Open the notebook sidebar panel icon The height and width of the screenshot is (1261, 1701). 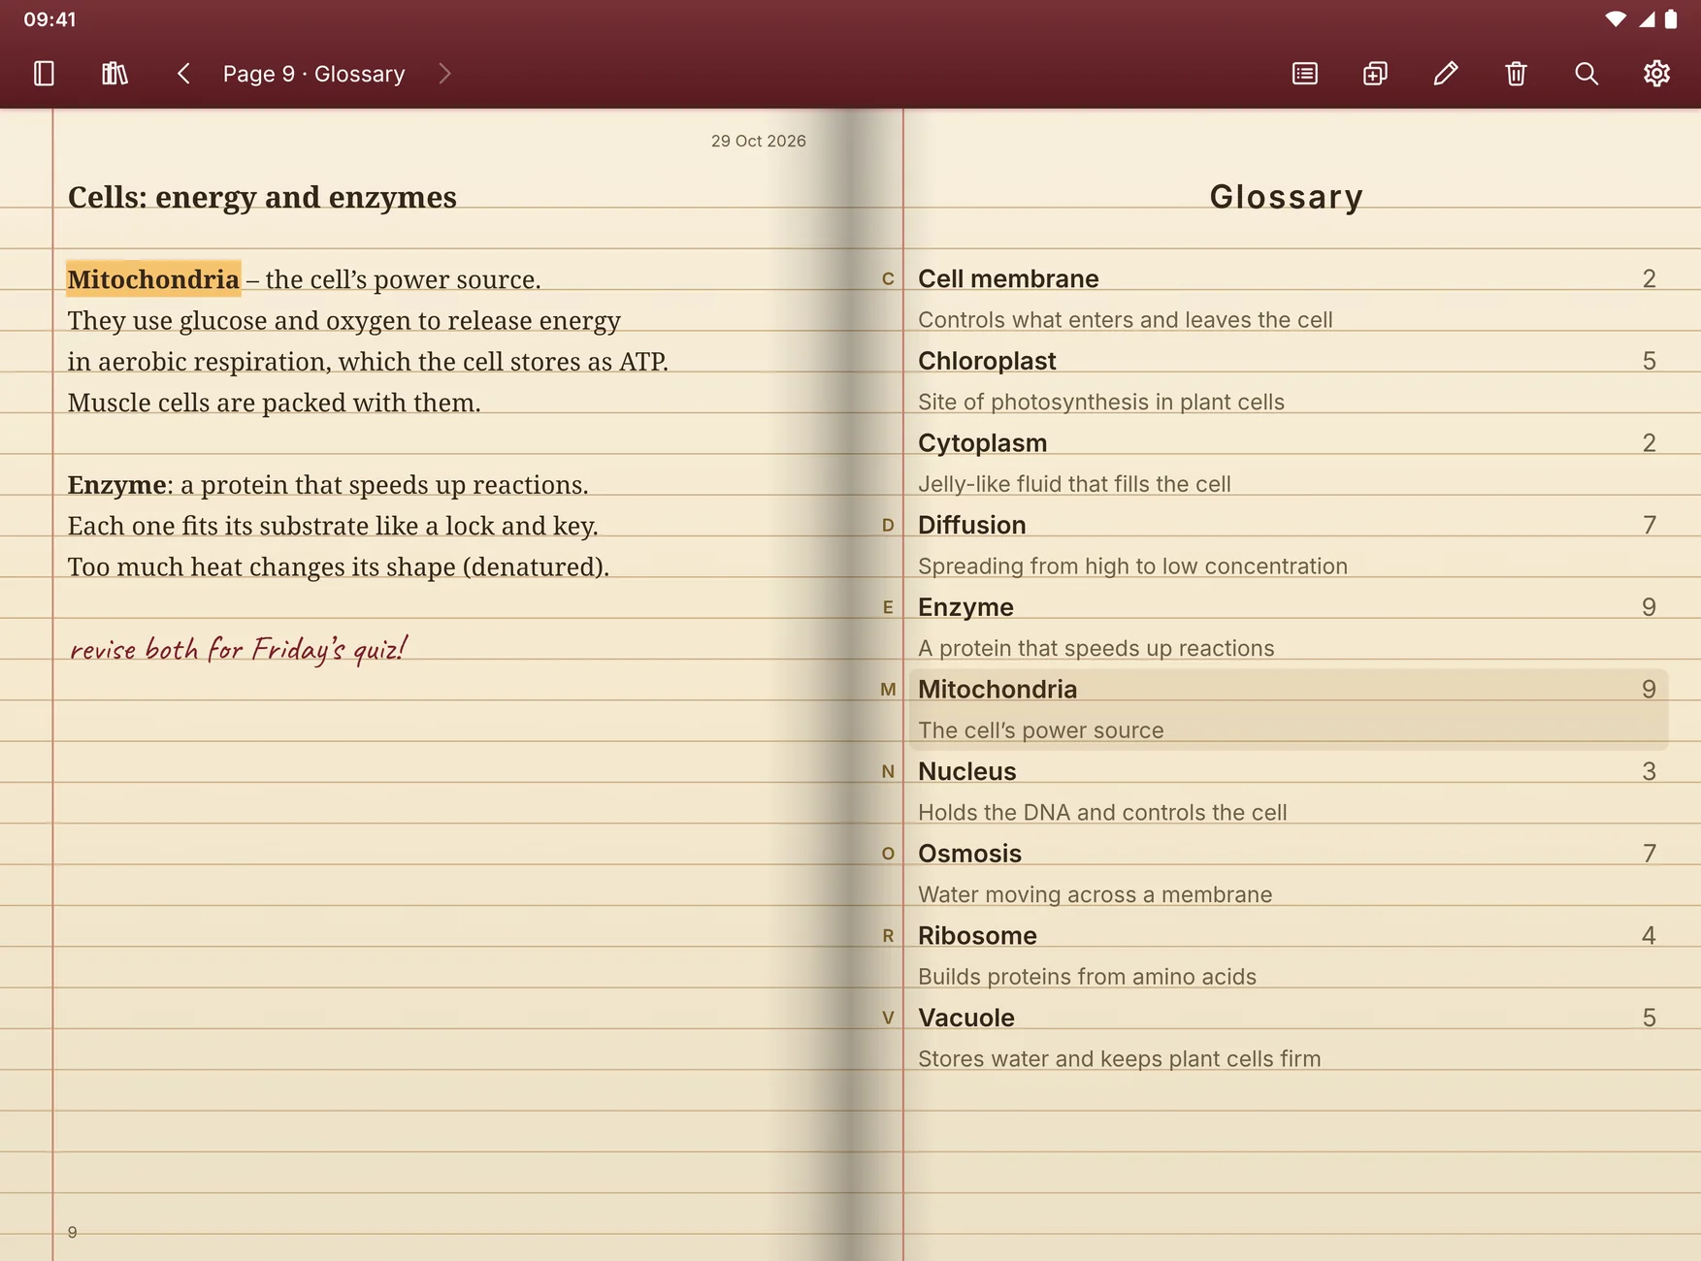(44, 74)
